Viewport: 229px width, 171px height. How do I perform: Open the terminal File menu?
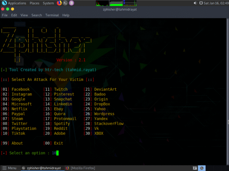(x=5, y=15)
